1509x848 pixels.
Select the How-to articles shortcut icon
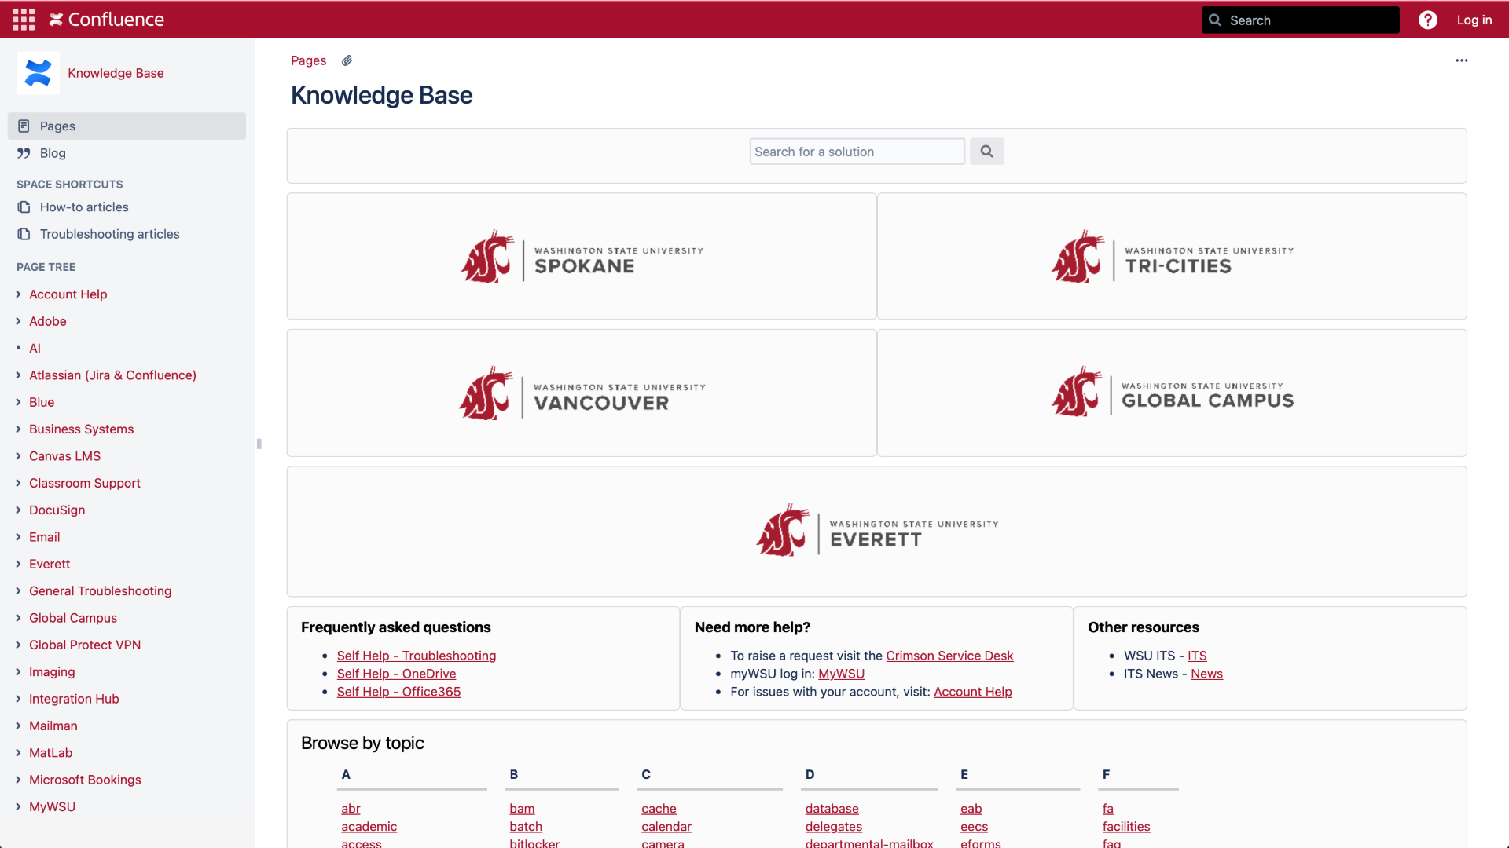[x=24, y=207]
